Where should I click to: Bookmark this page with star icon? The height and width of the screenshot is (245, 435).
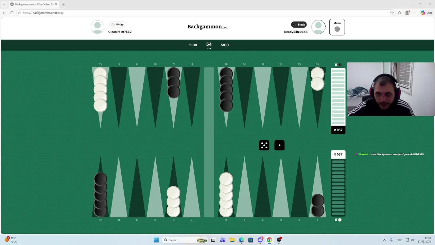coord(392,13)
